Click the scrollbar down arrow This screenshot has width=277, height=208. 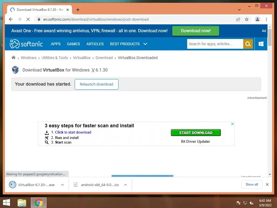[x=270, y=174]
